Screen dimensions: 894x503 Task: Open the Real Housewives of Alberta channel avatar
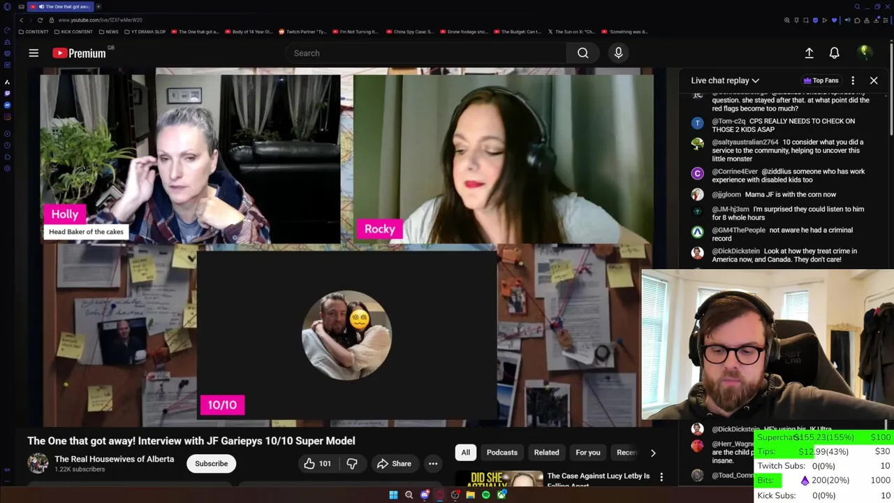pyautogui.click(x=38, y=463)
